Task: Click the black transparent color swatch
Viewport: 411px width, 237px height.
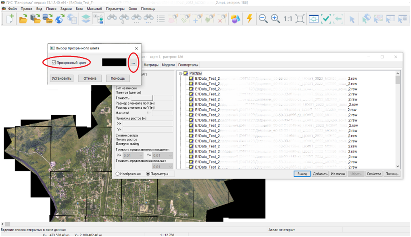Action: click(x=114, y=62)
